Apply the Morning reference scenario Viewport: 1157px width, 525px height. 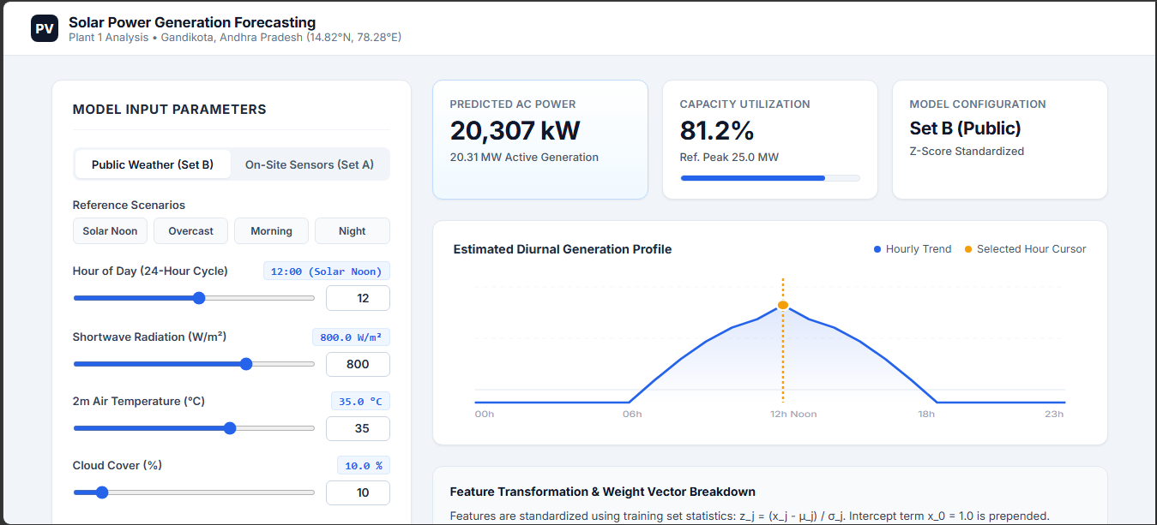coord(272,231)
